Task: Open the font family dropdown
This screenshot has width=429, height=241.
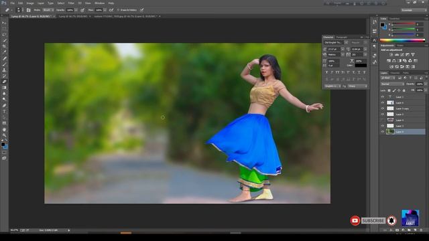Action: tap(346, 43)
